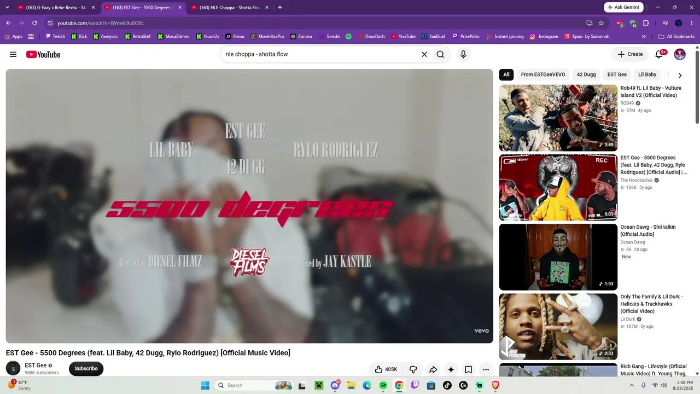Show hidden system tray icons
The image size is (700, 394).
631,385
